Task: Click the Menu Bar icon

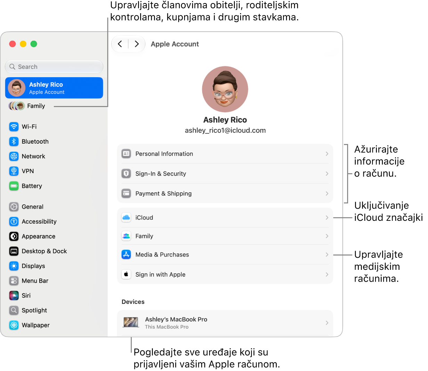Action: (14, 281)
